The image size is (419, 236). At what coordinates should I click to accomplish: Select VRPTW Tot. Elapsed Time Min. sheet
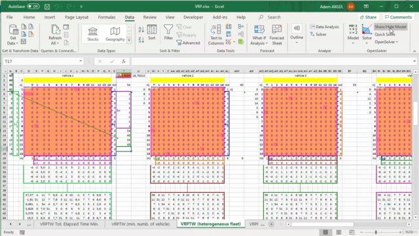[69, 224]
